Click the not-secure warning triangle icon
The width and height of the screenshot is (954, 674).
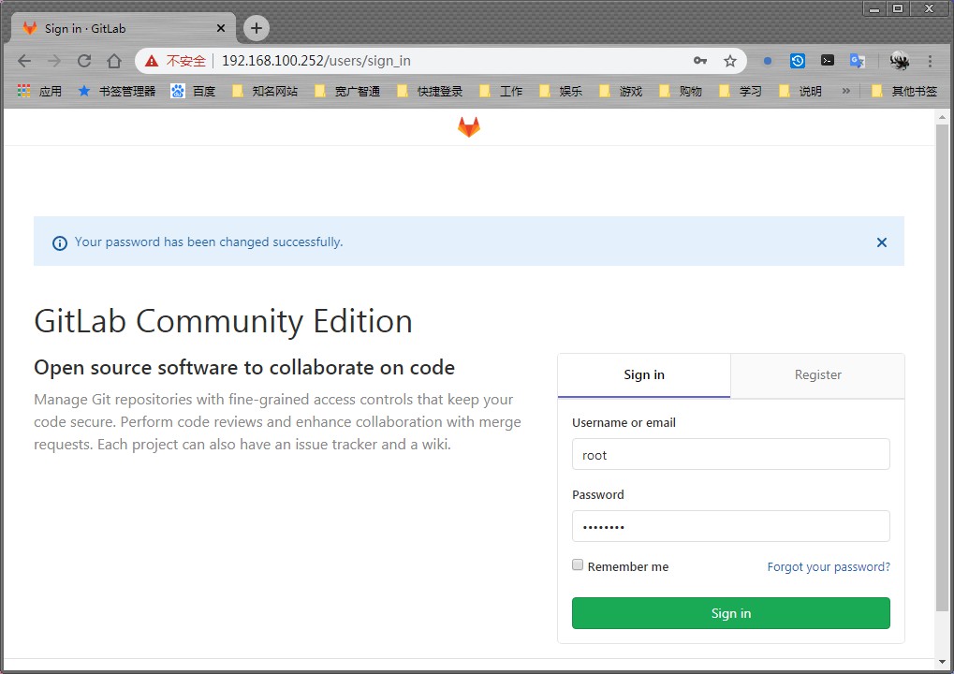pos(152,61)
